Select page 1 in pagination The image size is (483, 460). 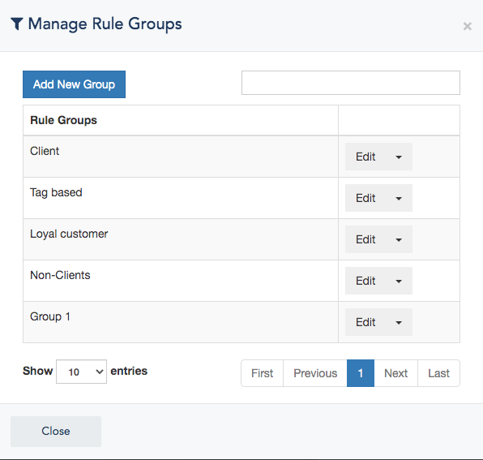(x=361, y=373)
